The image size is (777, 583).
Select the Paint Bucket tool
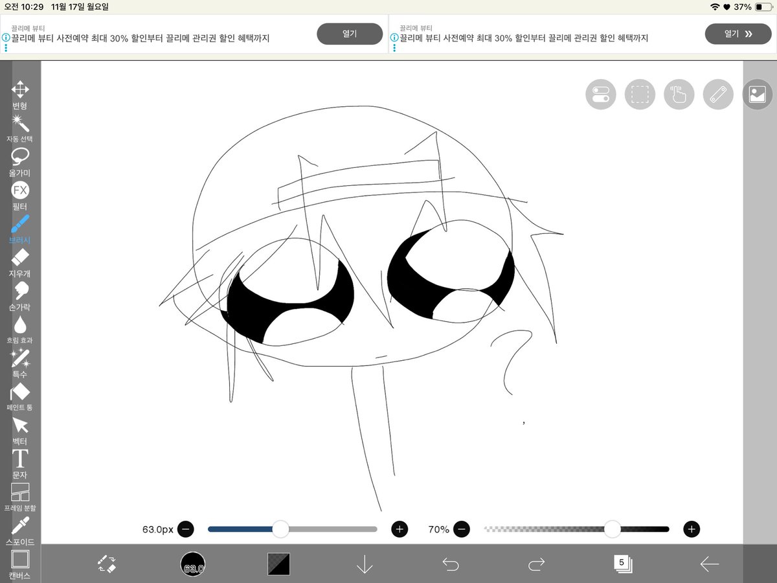(20, 391)
